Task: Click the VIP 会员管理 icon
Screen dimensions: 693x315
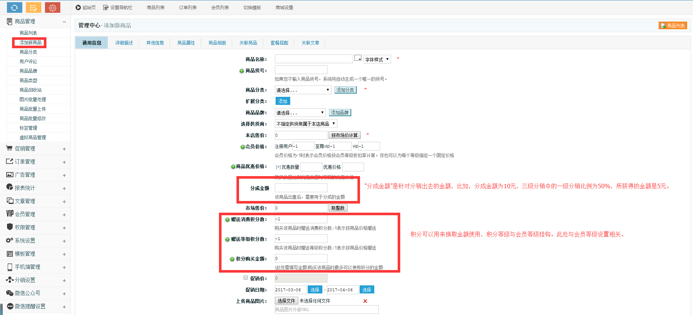Action: (x=10, y=213)
